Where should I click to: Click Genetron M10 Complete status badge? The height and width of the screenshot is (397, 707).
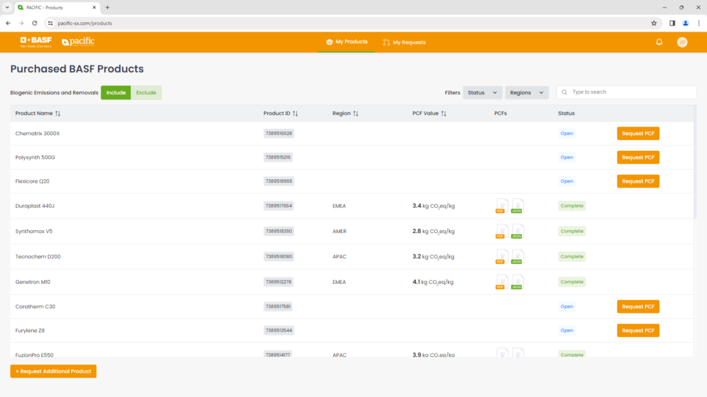(572, 282)
